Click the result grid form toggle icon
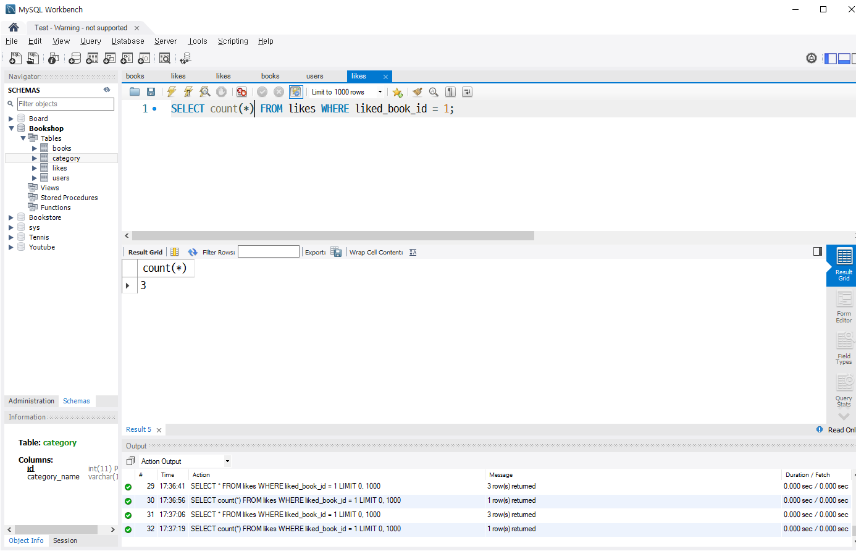856x551 pixels. pos(175,252)
